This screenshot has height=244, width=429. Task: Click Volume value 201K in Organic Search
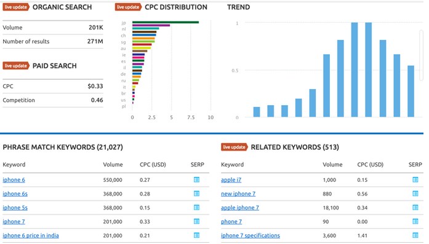click(x=96, y=28)
